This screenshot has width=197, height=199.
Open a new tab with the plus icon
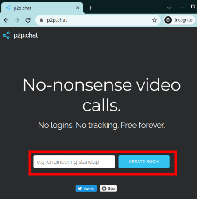pos(90,8)
